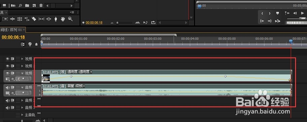Click Set Encore Chapter Marker icon

(30, 44)
